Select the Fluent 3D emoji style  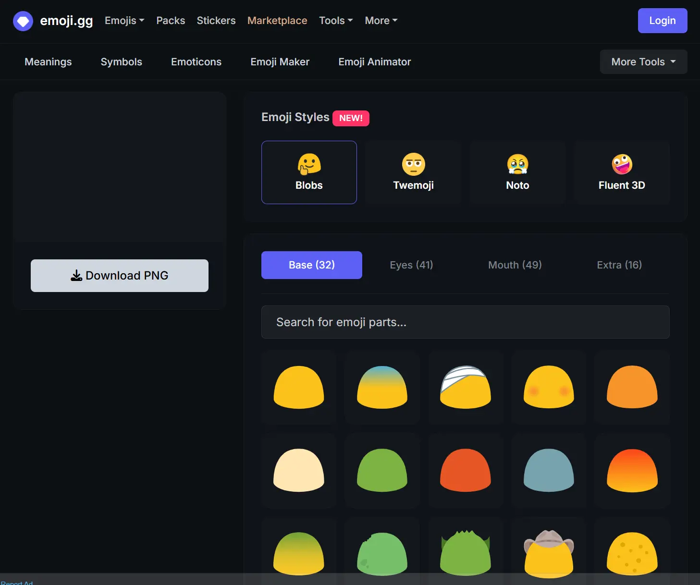click(x=622, y=172)
